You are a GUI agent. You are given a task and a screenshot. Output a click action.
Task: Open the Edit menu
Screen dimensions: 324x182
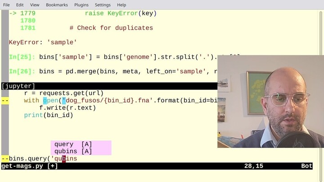(19, 4)
